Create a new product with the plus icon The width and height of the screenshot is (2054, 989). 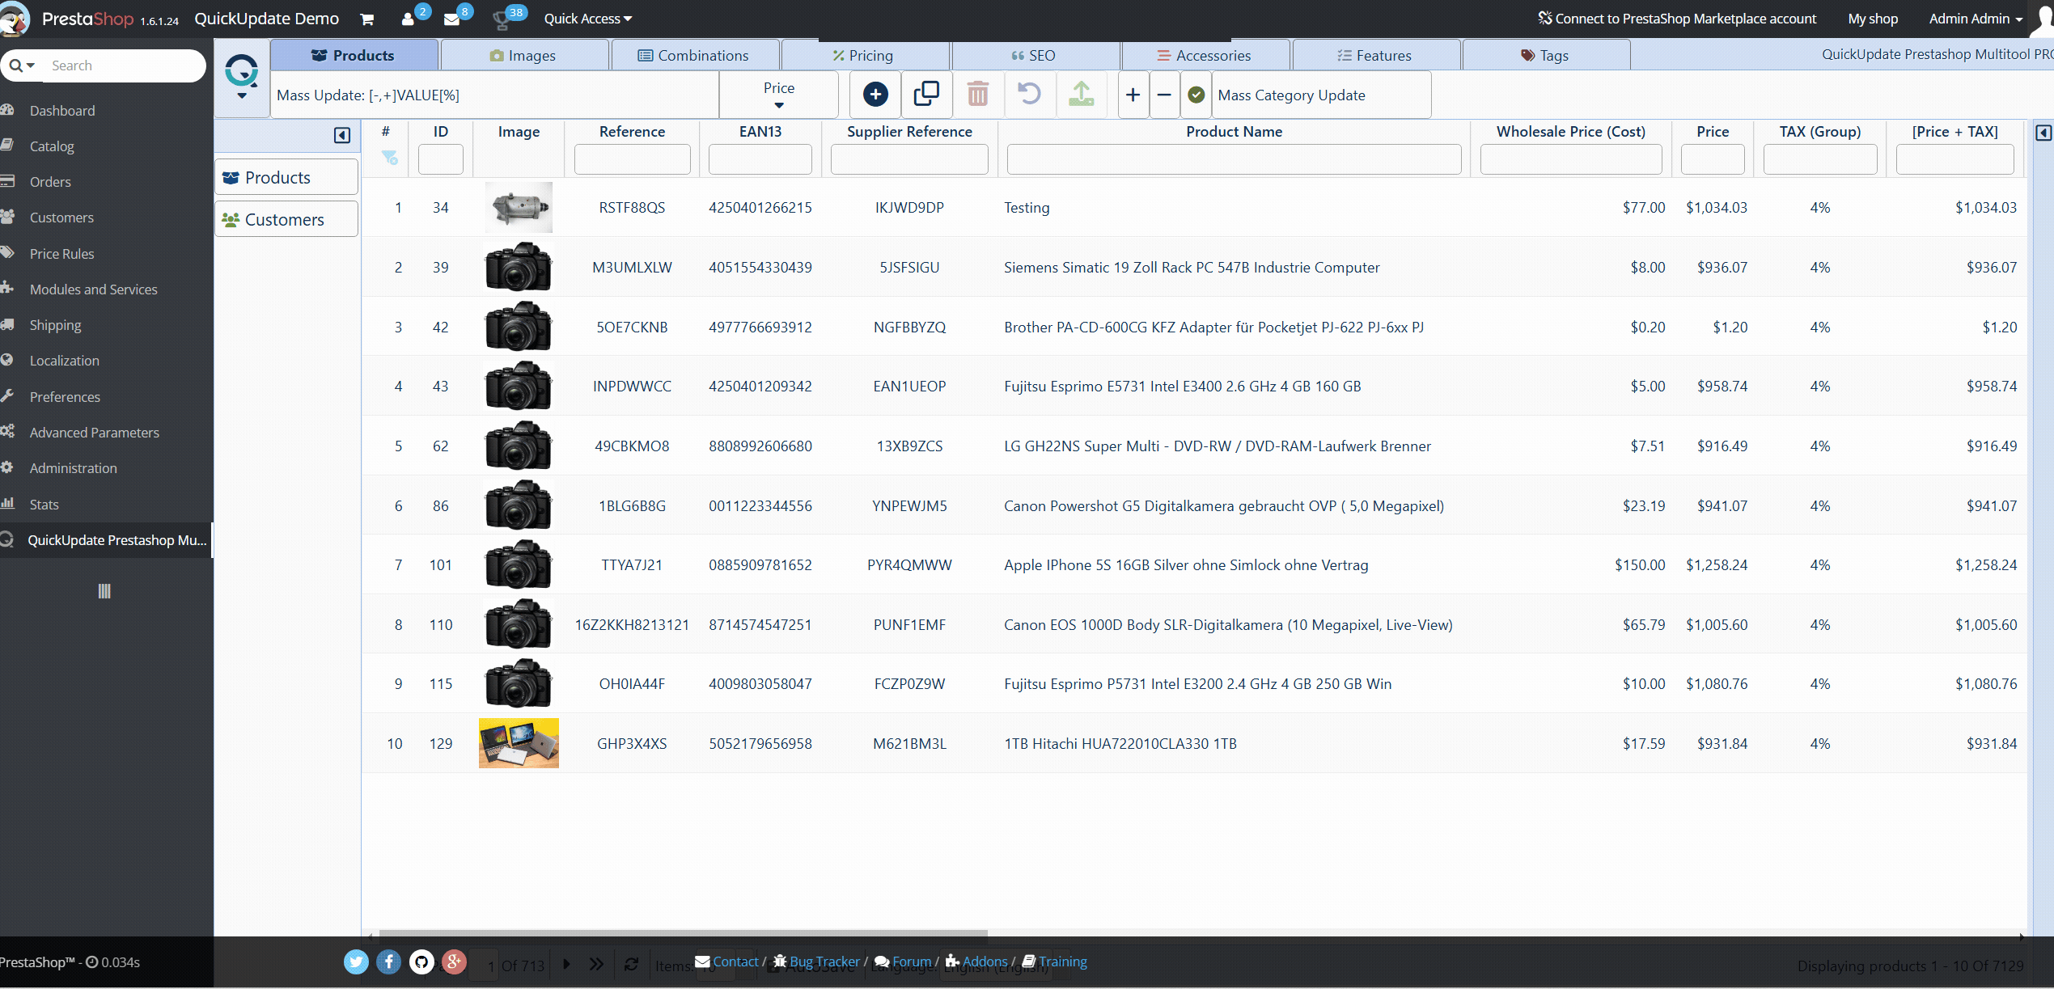click(875, 95)
